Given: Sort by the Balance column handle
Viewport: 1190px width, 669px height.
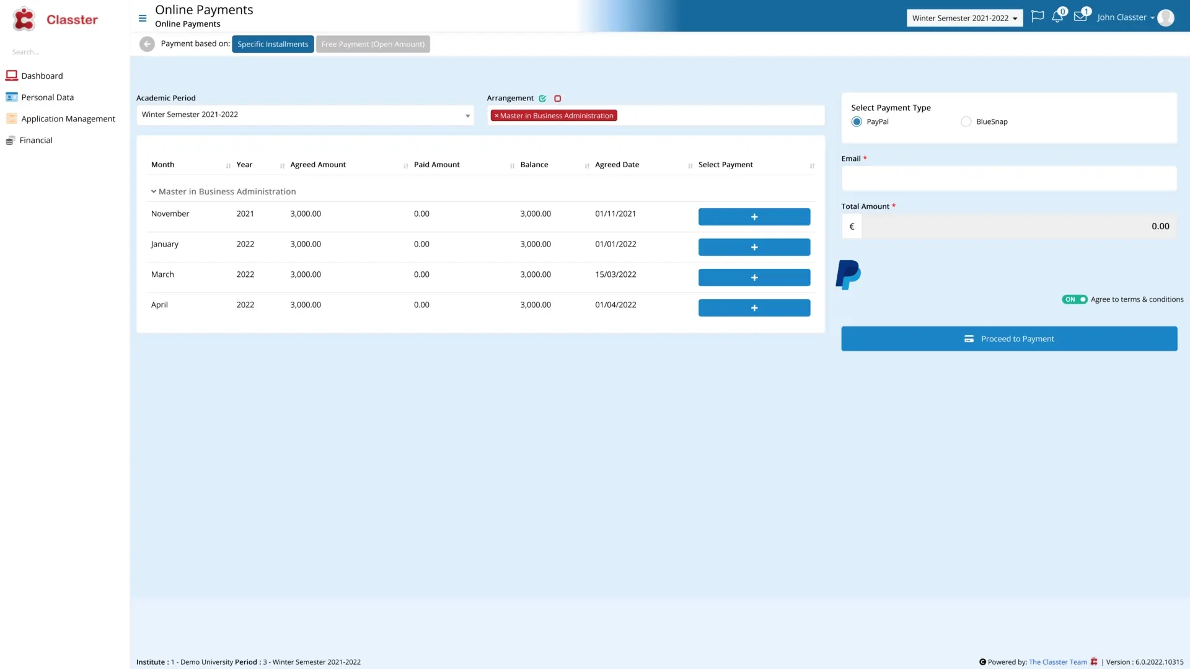Looking at the screenshot, I should coord(586,166).
